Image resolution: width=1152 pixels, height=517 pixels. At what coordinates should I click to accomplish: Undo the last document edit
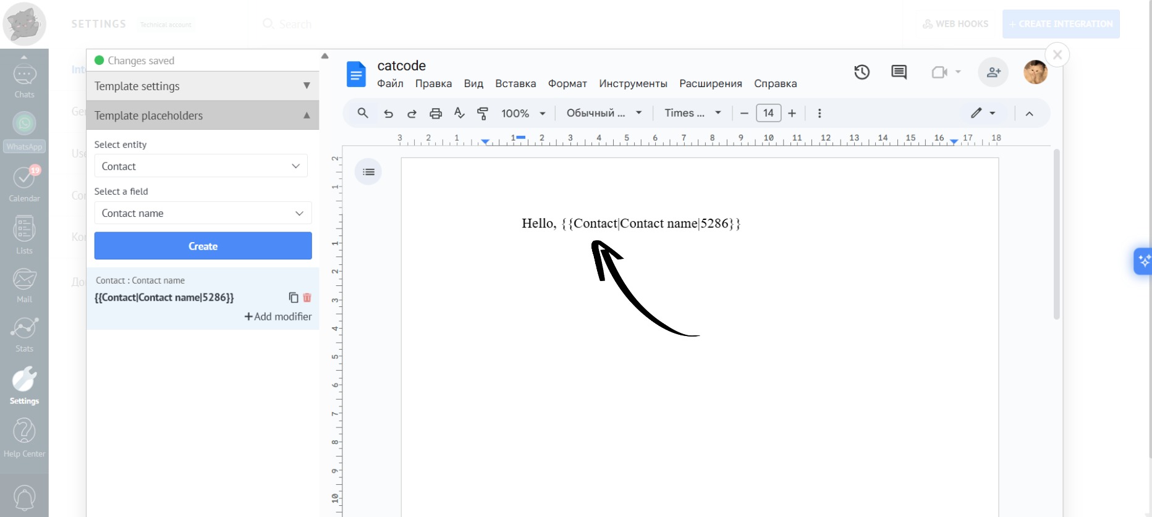[388, 114]
